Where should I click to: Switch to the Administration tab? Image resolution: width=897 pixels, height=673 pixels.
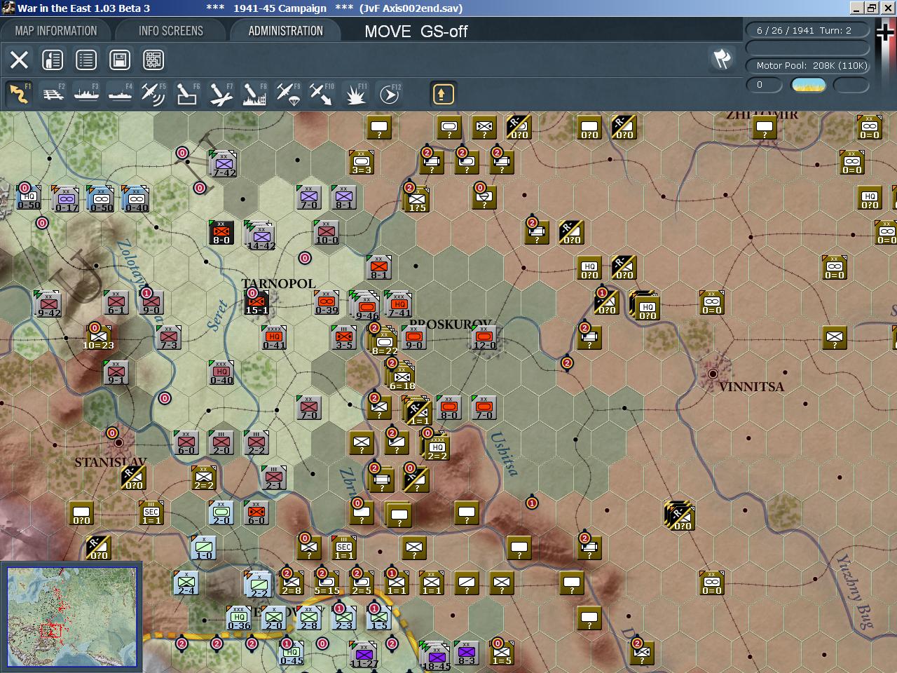pyautogui.click(x=286, y=31)
